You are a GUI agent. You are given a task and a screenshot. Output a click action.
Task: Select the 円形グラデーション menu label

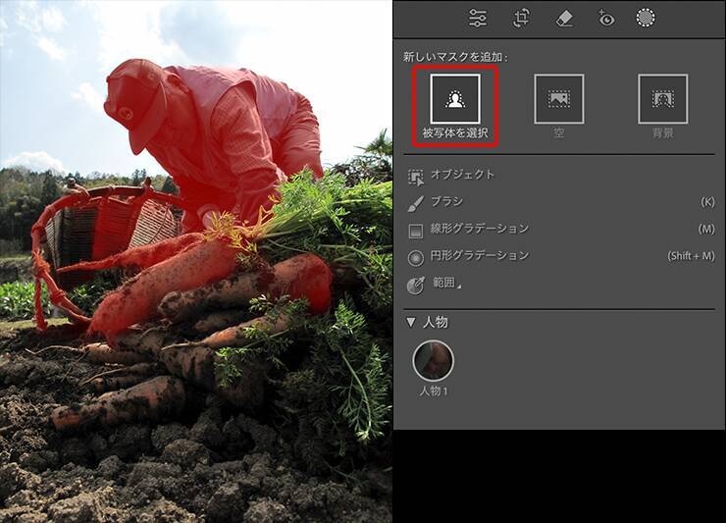pos(479,256)
